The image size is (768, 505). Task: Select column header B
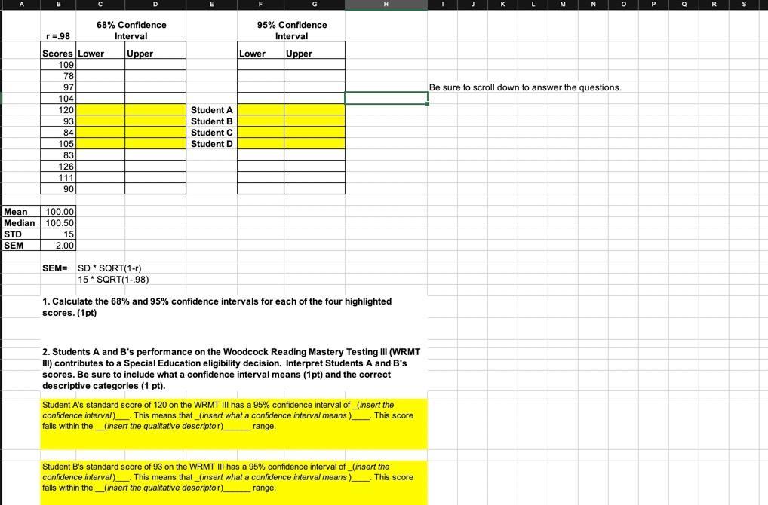pos(58,4)
